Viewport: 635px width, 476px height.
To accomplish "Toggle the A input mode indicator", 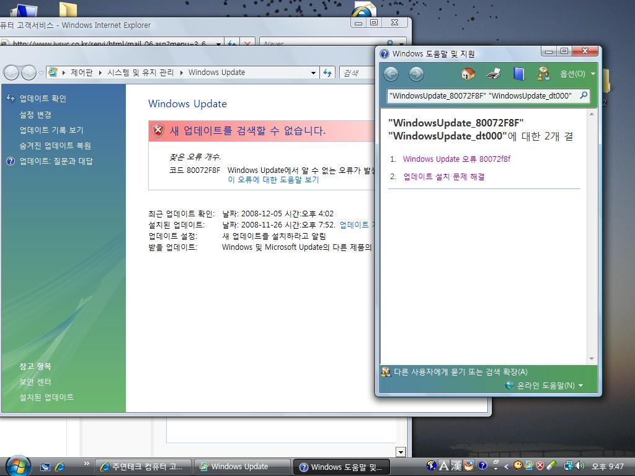I will click(x=444, y=466).
